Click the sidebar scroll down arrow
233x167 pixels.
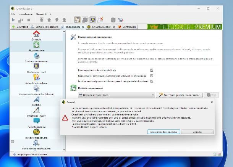tap(64, 150)
